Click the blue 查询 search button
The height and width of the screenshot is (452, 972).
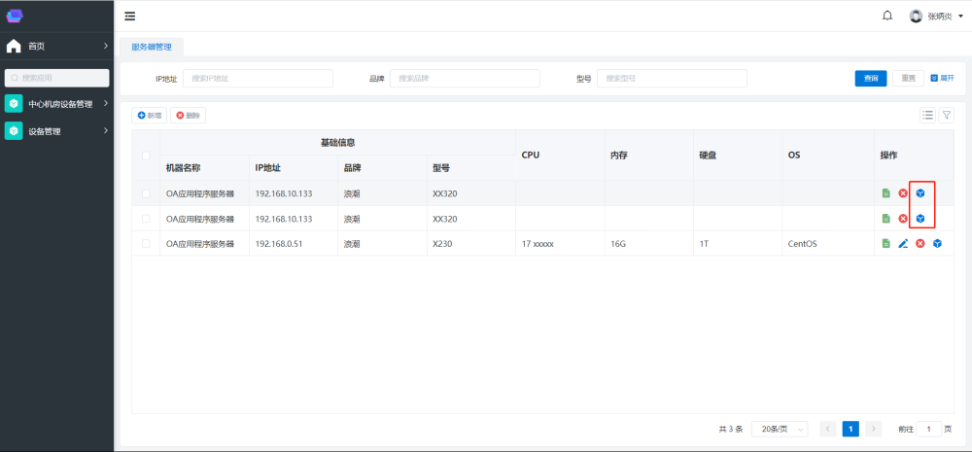tap(870, 79)
